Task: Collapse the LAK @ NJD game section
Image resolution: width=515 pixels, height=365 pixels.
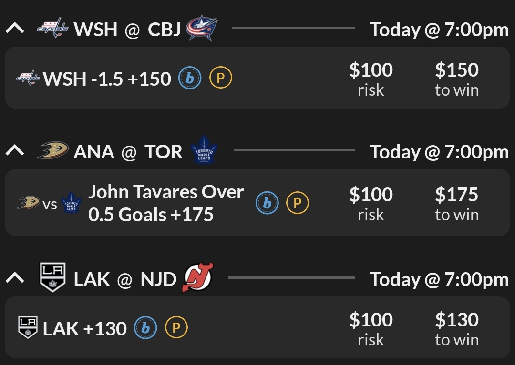Action: 15,278
